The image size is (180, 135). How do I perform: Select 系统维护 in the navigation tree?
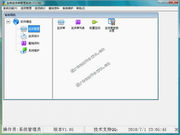[x=34, y=50]
